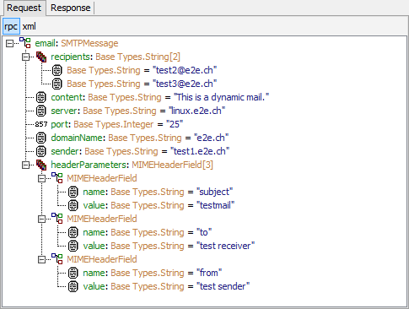Click the recipients array icon

click(x=41, y=57)
